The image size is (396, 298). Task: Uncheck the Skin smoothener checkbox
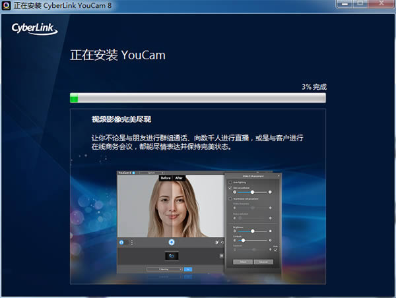pyautogui.click(x=230, y=188)
